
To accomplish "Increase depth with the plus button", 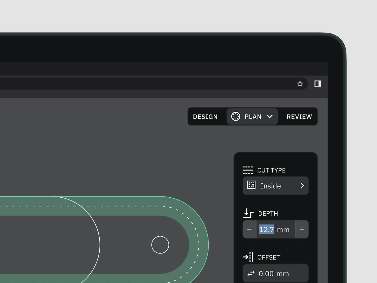I will click(302, 229).
